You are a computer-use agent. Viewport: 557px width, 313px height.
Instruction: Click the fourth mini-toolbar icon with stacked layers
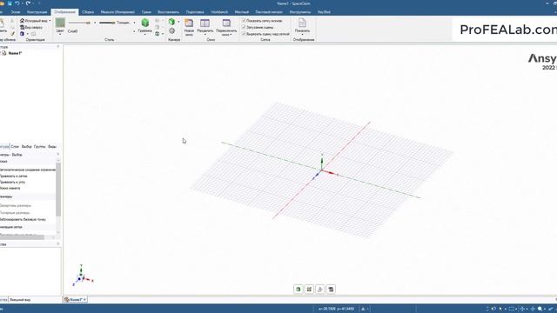pos(331,290)
